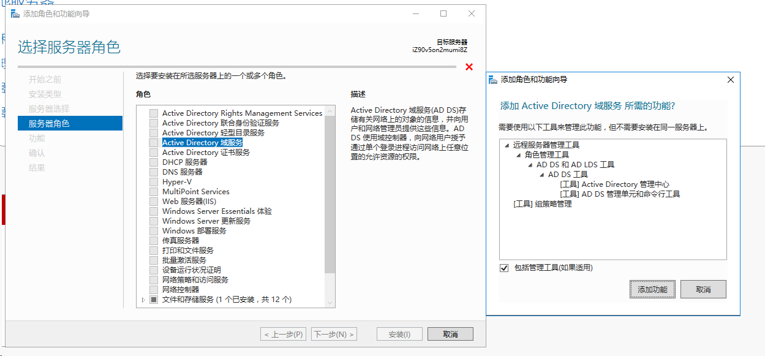The image size is (765, 356).
Task: Click the roles list scrollbar thumb
Action: pyautogui.click(x=330, y=194)
